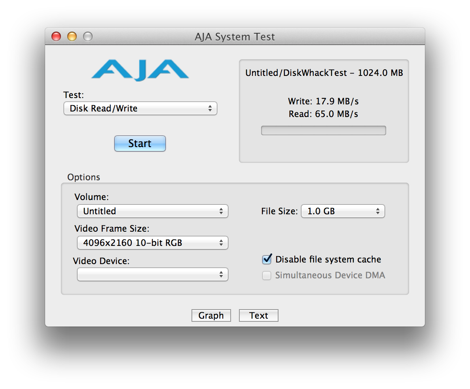Image resolution: width=470 pixels, height=389 pixels.
Task: Open the Test type dropdown
Action: [140, 108]
